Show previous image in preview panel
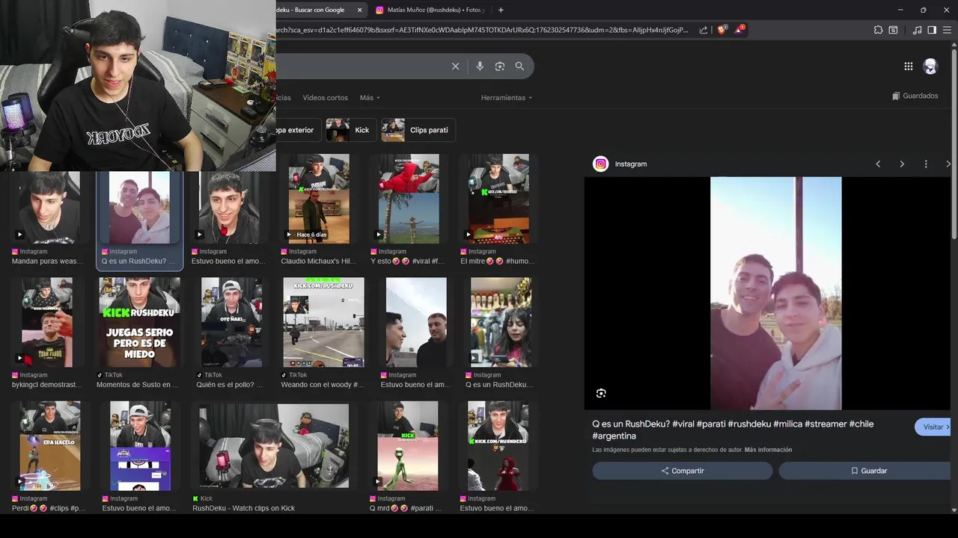This screenshot has height=538, width=958. tap(878, 164)
